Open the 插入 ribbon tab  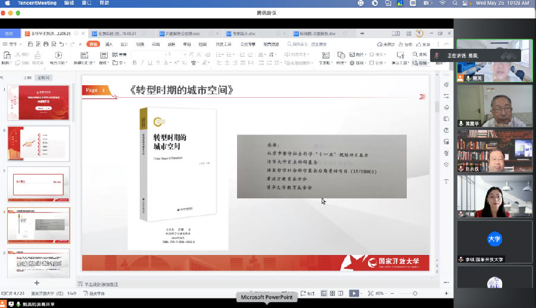109,44
